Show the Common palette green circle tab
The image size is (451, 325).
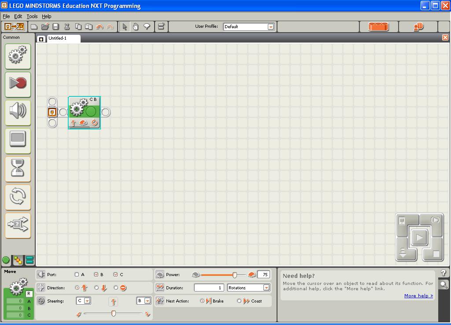[x=6, y=260]
